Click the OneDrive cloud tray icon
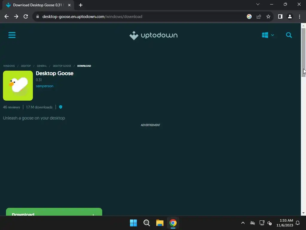306x230 pixels. click(253, 223)
